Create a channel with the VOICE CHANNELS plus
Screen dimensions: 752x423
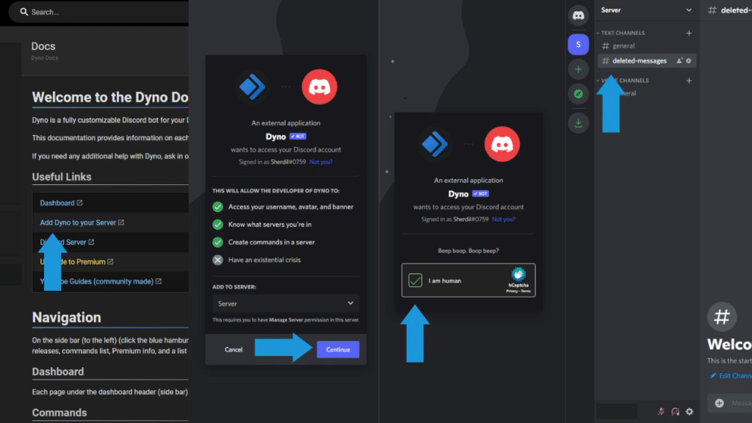pyautogui.click(x=689, y=81)
